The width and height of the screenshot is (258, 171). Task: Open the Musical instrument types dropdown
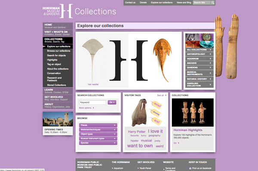click(x=98, y=138)
